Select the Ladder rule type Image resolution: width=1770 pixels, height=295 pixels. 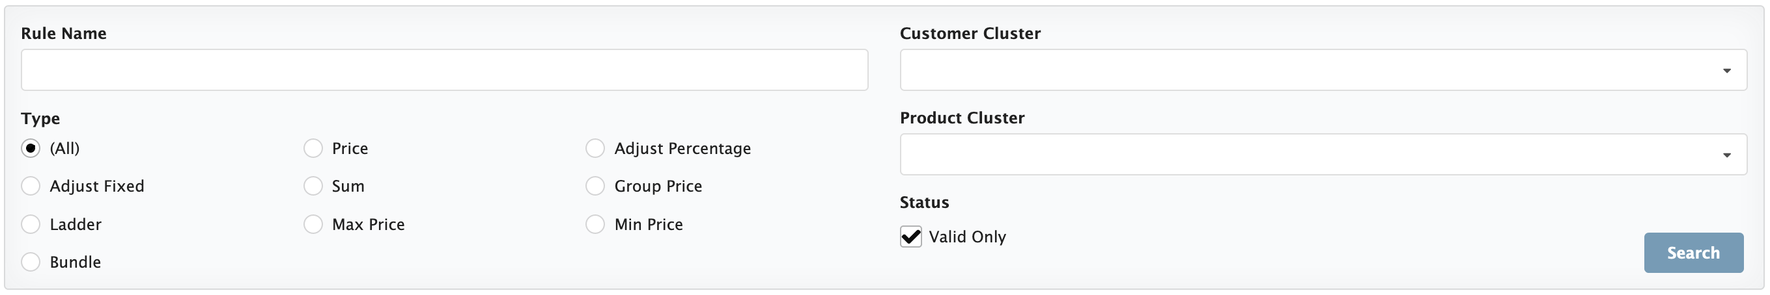pyautogui.click(x=31, y=224)
